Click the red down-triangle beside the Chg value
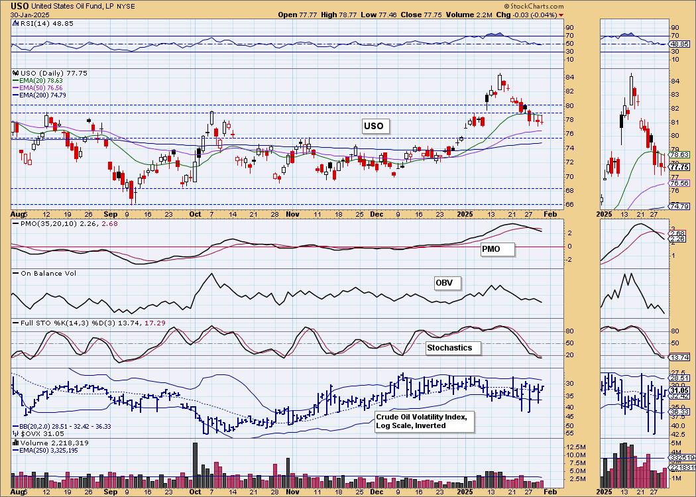The height and width of the screenshot is (497, 696). pyautogui.click(x=561, y=15)
